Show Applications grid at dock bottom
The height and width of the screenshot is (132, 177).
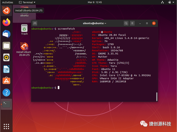(6, 126)
